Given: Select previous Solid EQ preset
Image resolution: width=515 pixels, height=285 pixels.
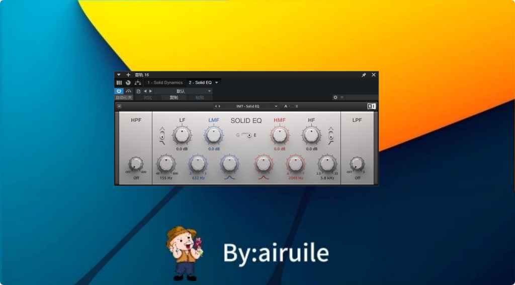Looking at the screenshot, I should point(216,106).
